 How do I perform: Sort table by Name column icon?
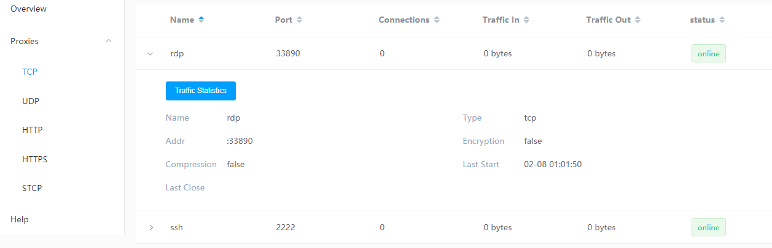tap(201, 20)
